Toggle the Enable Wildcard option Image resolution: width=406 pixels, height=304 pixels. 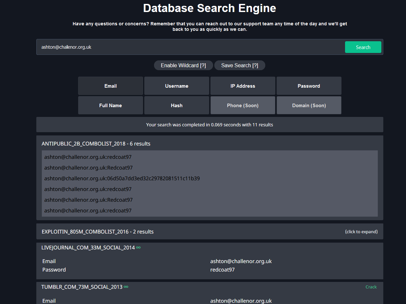[183, 65]
